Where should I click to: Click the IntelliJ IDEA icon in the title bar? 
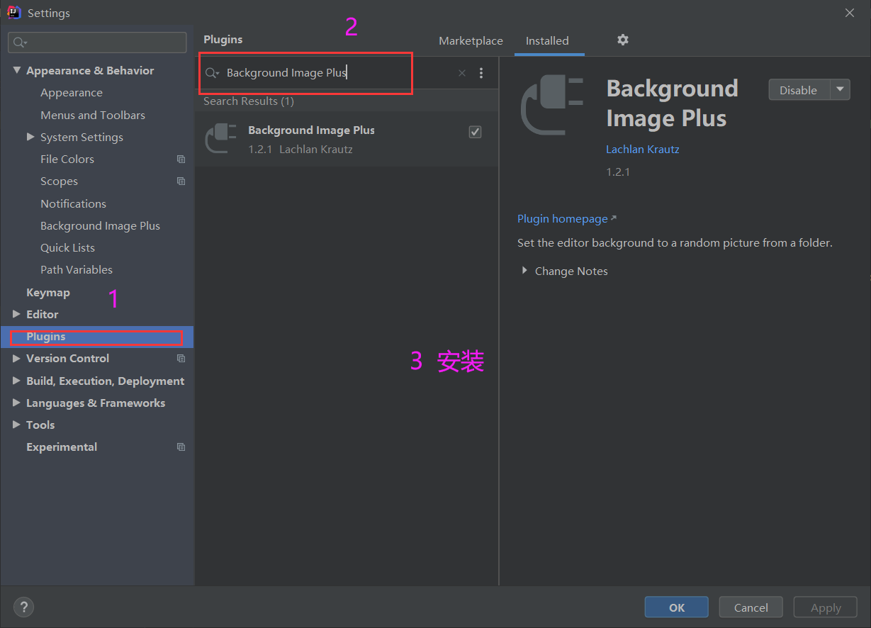(14, 12)
